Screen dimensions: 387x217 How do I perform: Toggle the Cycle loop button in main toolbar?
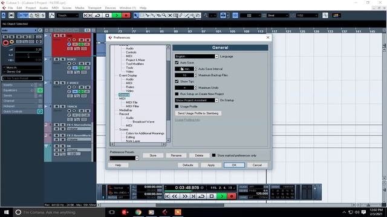(x=97, y=16)
